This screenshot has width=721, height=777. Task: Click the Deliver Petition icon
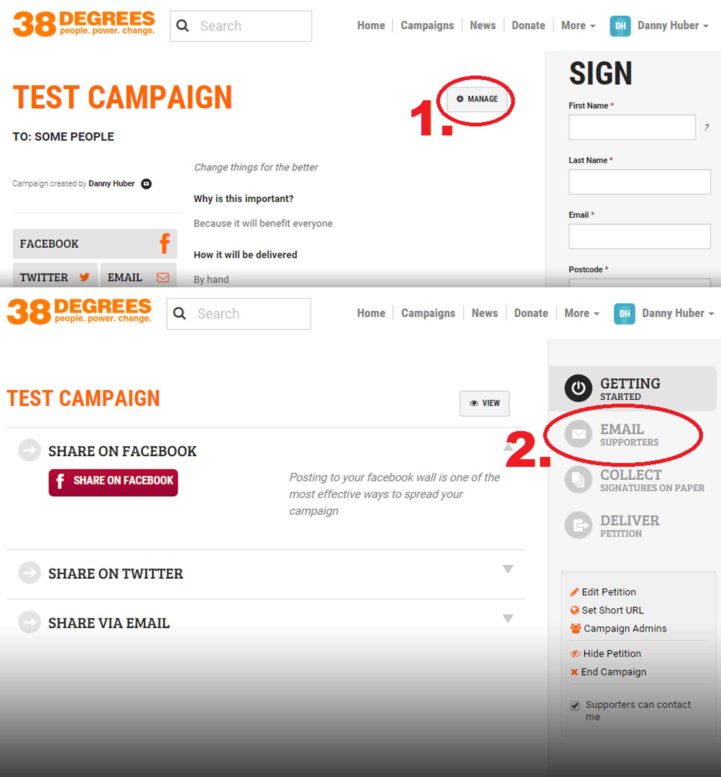coord(578,525)
